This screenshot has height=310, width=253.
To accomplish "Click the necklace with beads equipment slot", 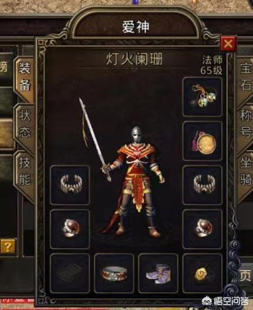I will pyautogui.click(x=202, y=97).
